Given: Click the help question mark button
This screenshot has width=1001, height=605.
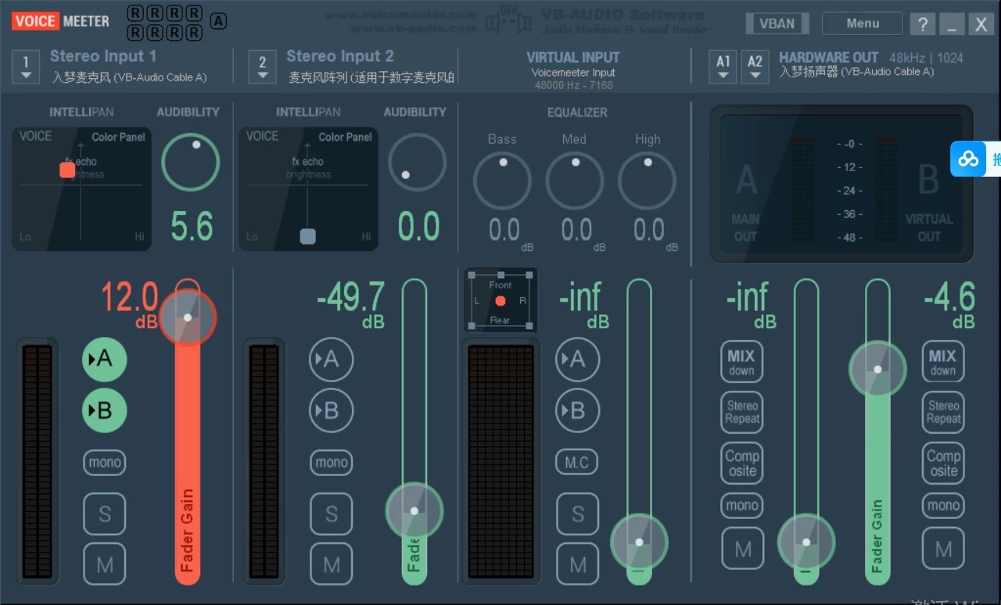Looking at the screenshot, I should pos(922,23).
